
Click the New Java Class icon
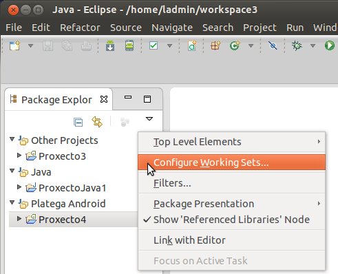pyautogui.click(x=235, y=45)
